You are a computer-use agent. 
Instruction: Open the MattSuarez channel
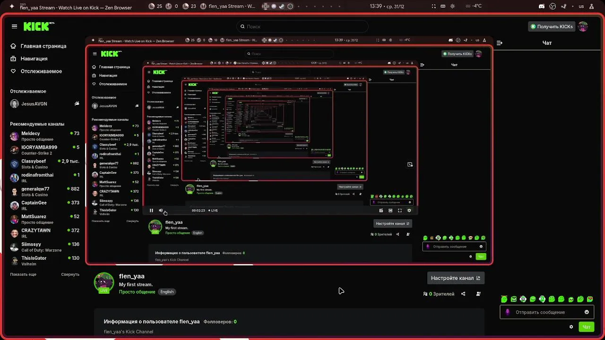click(x=44, y=219)
